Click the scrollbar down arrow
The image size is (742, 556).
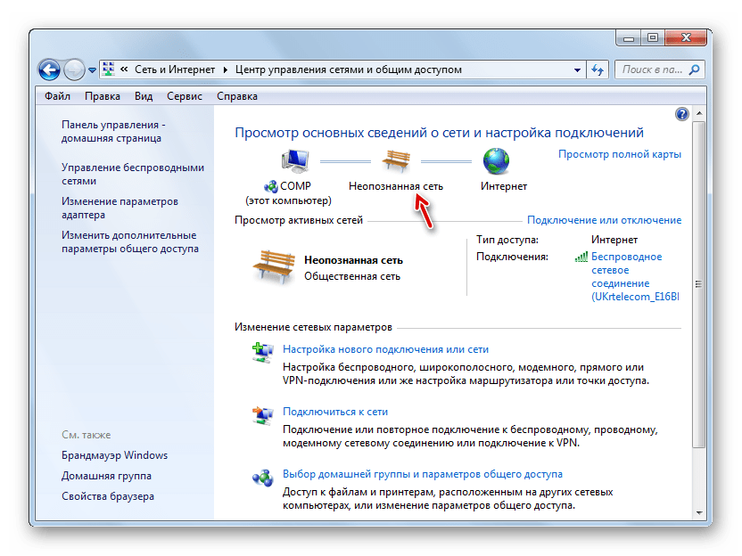[x=699, y=513]
